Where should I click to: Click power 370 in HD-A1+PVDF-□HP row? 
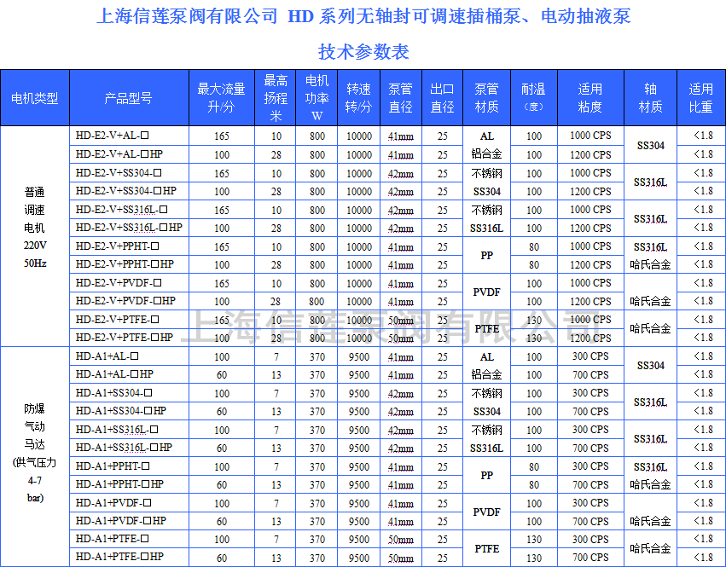click(x=317, y=521)
